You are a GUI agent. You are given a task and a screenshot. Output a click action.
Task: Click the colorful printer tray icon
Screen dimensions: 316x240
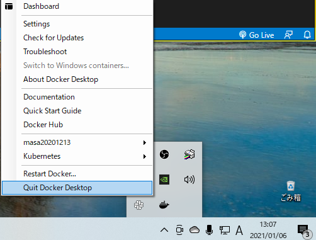(x=189, y=154)
